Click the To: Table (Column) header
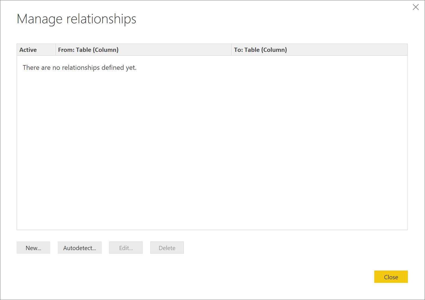This screenshot has width=425, height=300. 260,50
